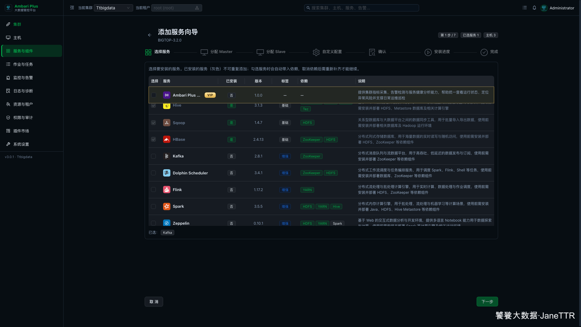
Task: Click the 取消 button
Action: 154,302
